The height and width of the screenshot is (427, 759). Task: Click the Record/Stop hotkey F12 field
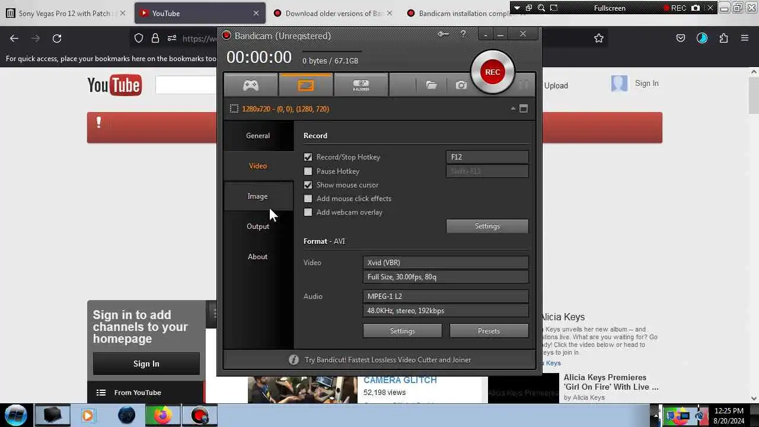click(x=487, y=157)
